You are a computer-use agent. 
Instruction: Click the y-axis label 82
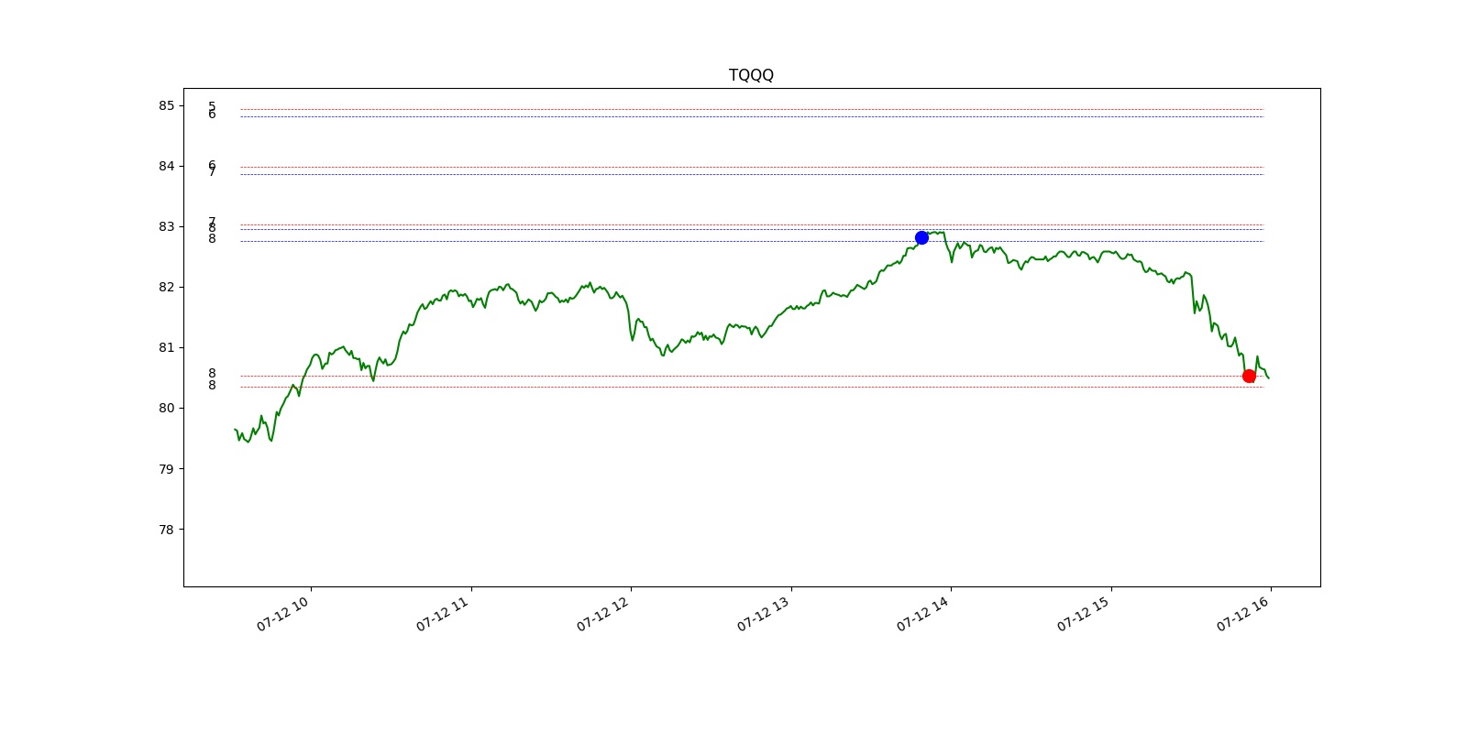point(166,287)
